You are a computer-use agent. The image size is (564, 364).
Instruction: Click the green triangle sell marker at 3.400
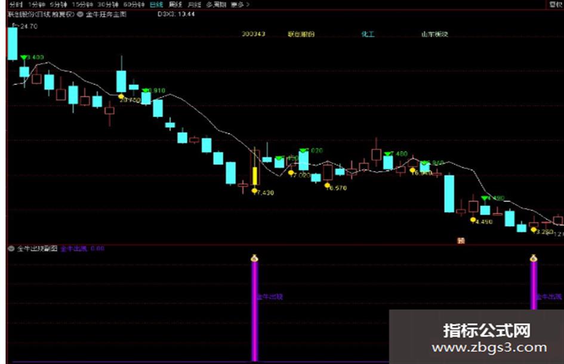click(x=24, y=57)
